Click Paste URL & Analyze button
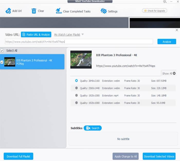180x161 pixels. point(36,34)
